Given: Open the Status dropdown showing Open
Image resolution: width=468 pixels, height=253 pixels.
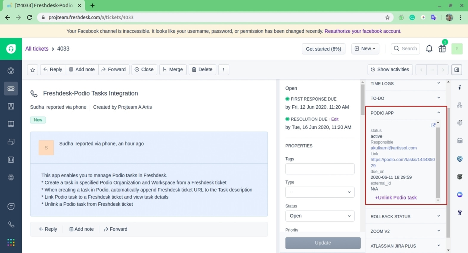Looking at the screenshot, I should point(320,216).
